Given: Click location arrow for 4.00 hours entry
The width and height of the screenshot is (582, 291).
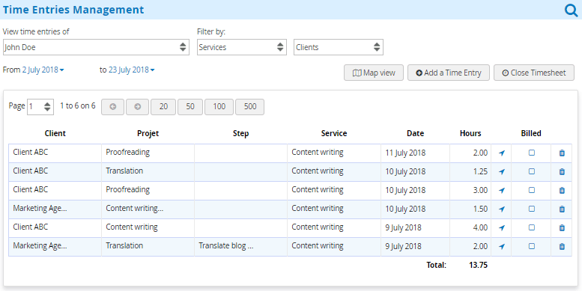Looking at the screenshot, I should pyautogui.click(x=502, y=227).
